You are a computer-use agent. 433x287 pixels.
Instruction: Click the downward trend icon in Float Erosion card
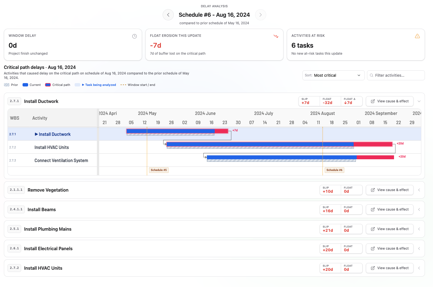[276, 36]
